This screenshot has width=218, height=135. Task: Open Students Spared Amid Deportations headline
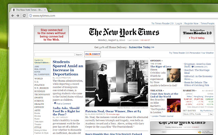point(68,68)
